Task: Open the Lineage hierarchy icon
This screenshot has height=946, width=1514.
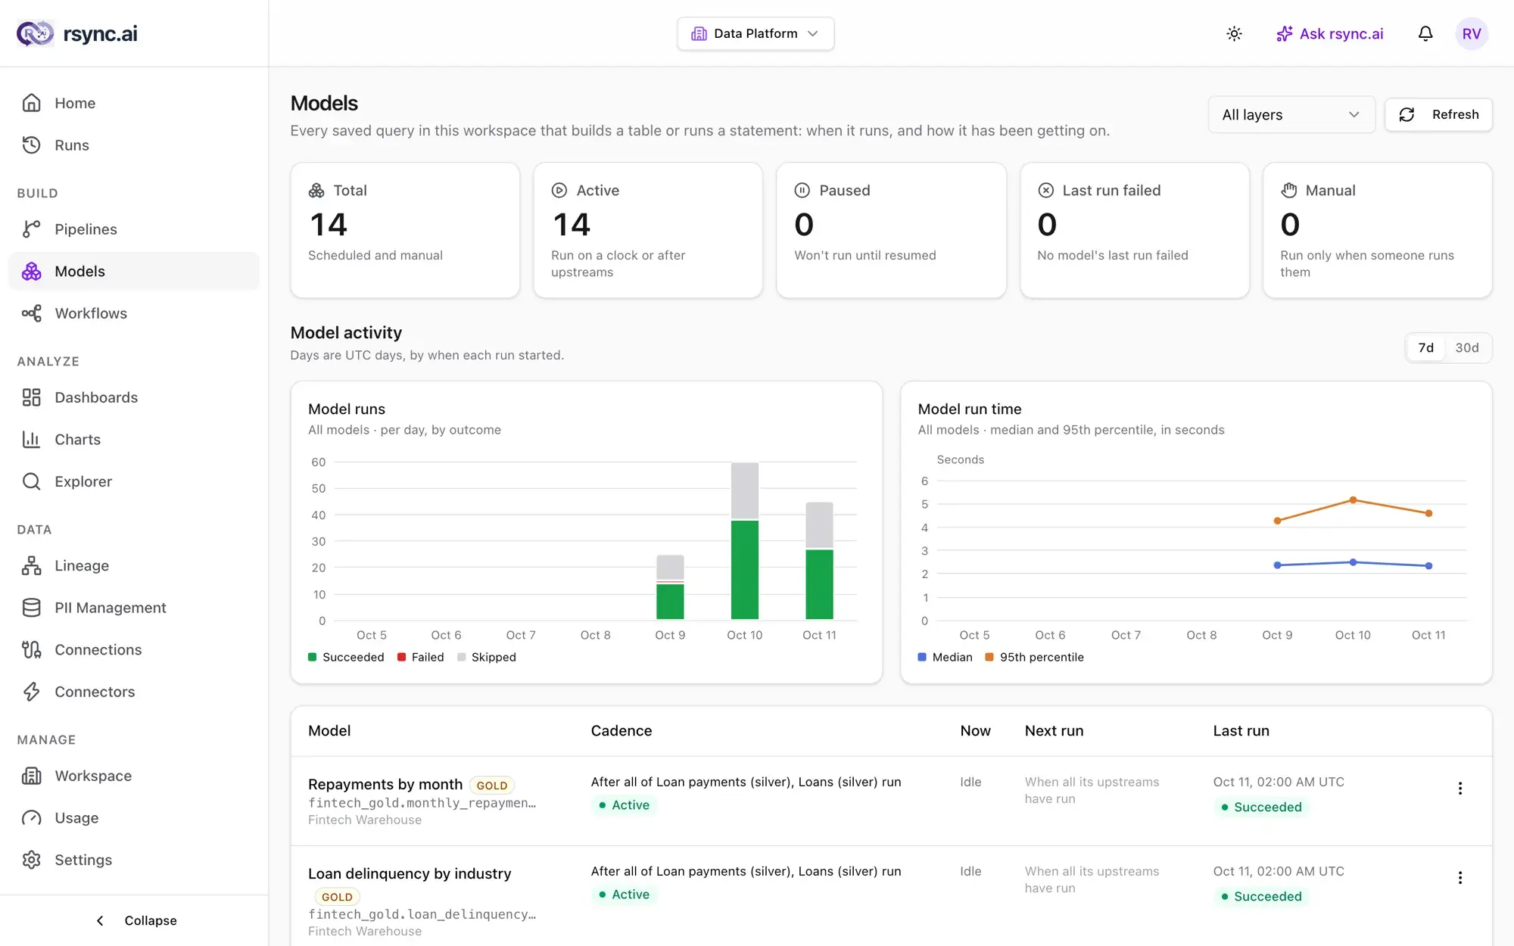Action: 31,565
